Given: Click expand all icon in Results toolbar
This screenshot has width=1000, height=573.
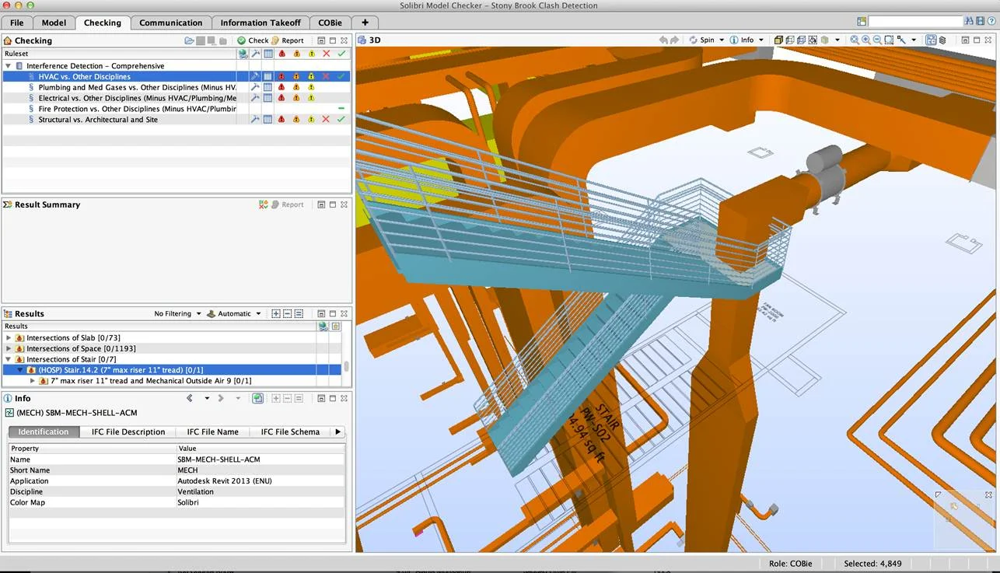Looking at the screenshot, I should click(275, 313).
